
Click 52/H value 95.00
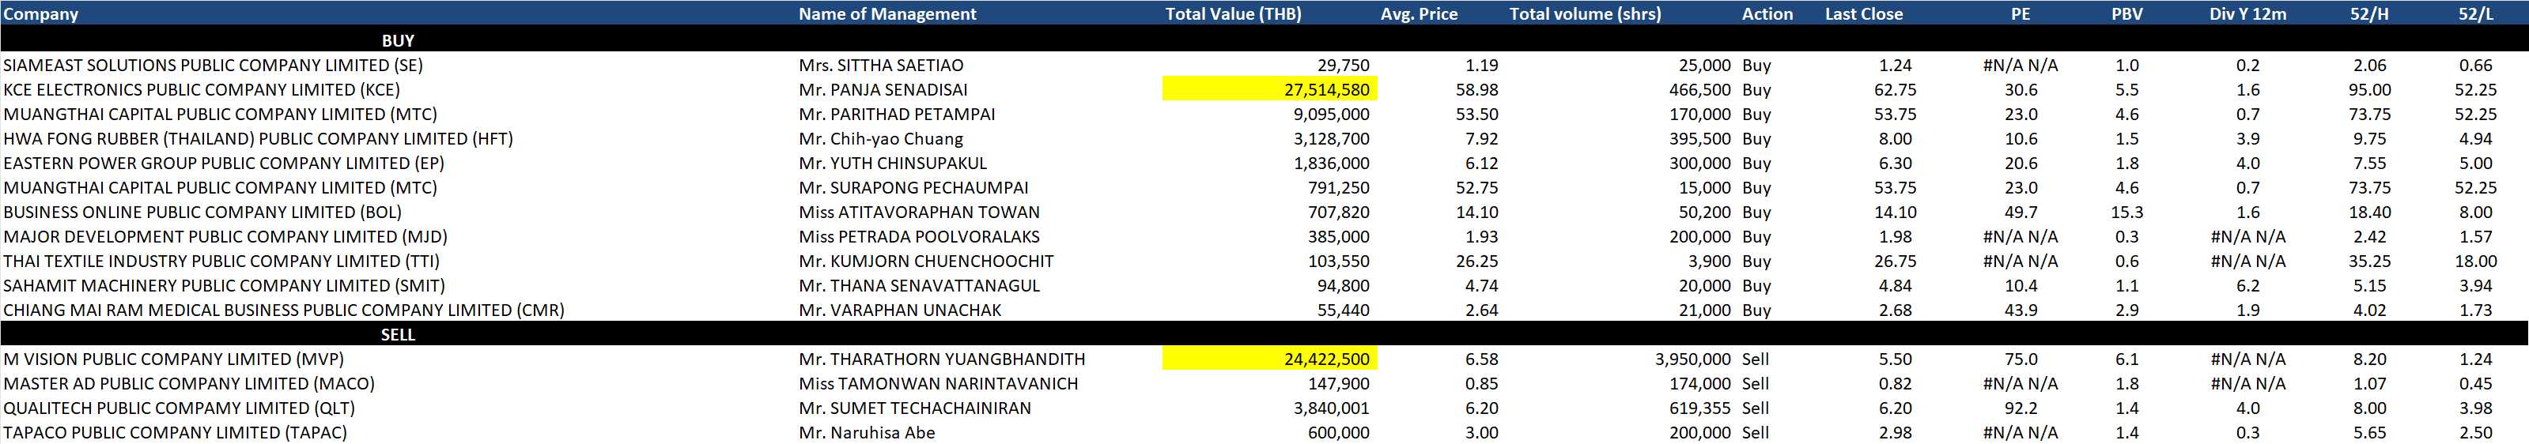coord(2369,89)
